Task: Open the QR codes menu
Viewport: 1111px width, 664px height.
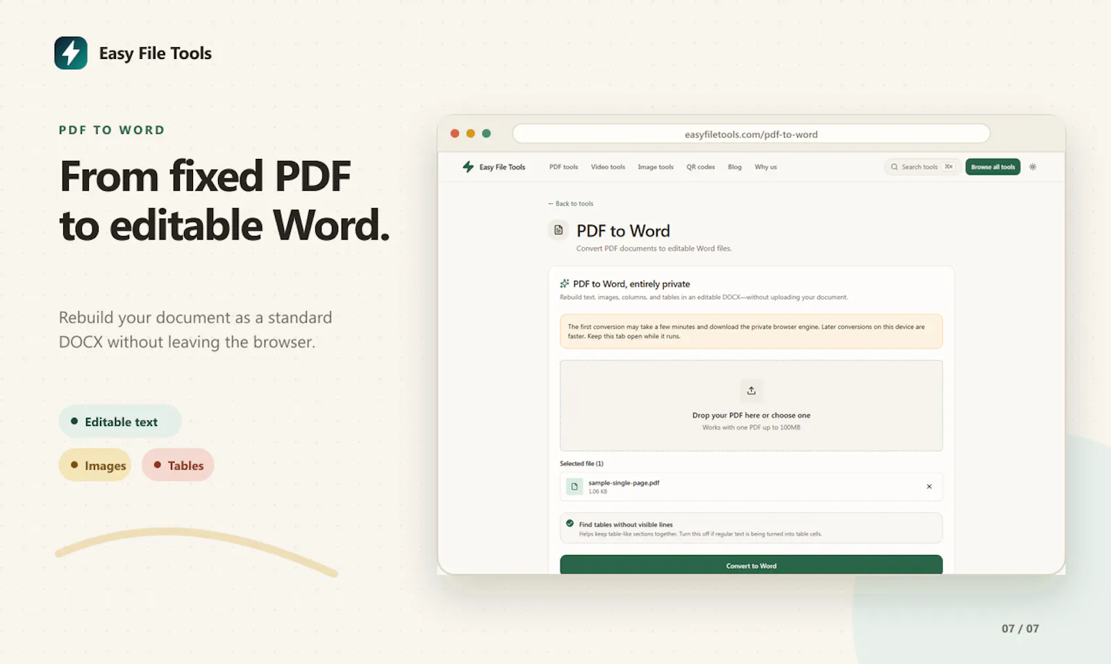Action: pos(701,167)
